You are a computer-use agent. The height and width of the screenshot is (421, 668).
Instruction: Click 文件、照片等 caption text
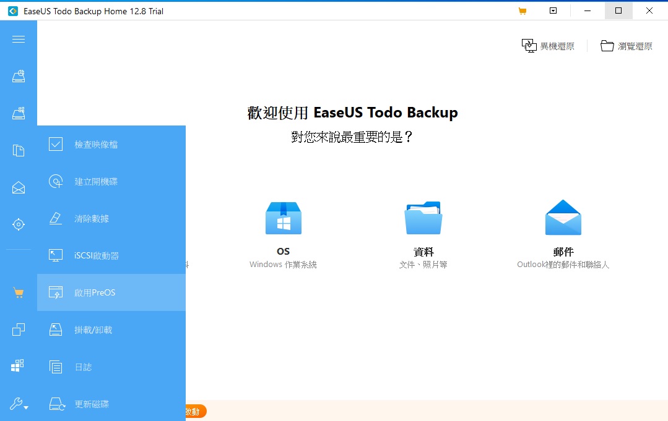tap(423, 265)
